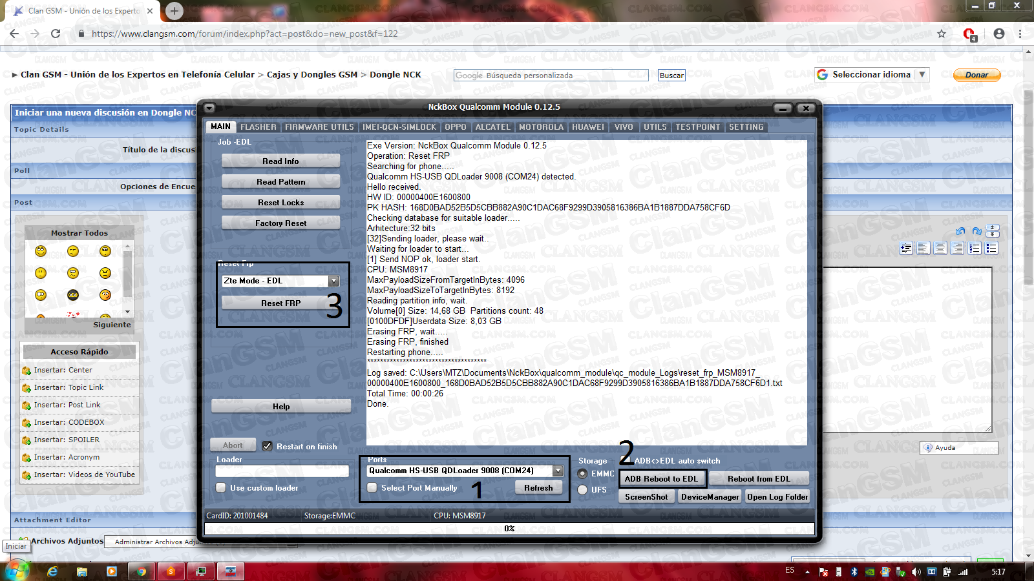Select UFS storage radio button
This screenshot has height=581, width=1034.
[x=582, y=489]
